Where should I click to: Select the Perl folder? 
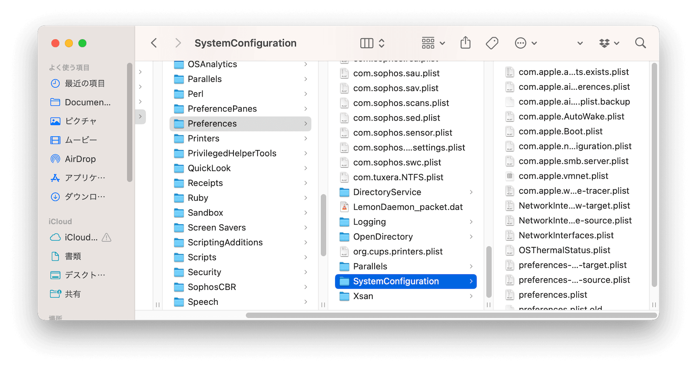[x=240, y=94]
